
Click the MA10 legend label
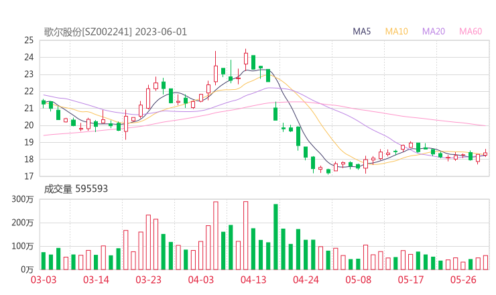click(396, 32)
